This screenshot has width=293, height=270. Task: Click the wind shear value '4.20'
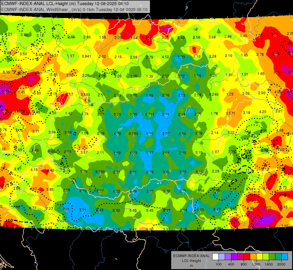[x=262, y=112]
